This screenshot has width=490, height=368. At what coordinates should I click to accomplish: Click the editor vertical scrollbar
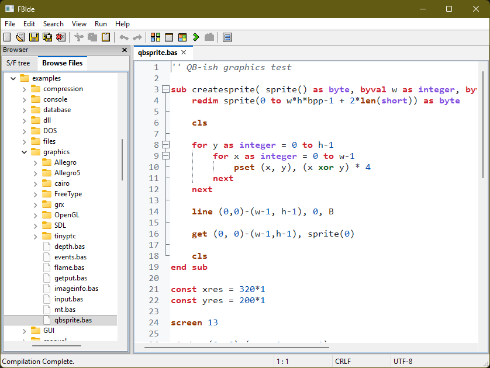(483, 125)
